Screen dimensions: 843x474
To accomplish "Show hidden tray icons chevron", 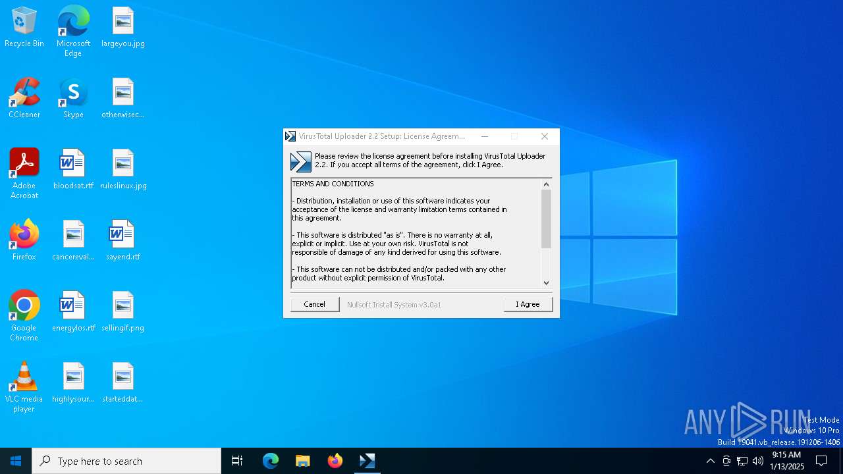I will click(710, 461).
